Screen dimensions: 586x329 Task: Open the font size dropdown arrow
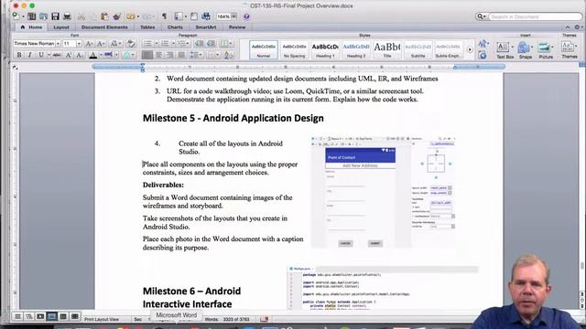[79, 44]
